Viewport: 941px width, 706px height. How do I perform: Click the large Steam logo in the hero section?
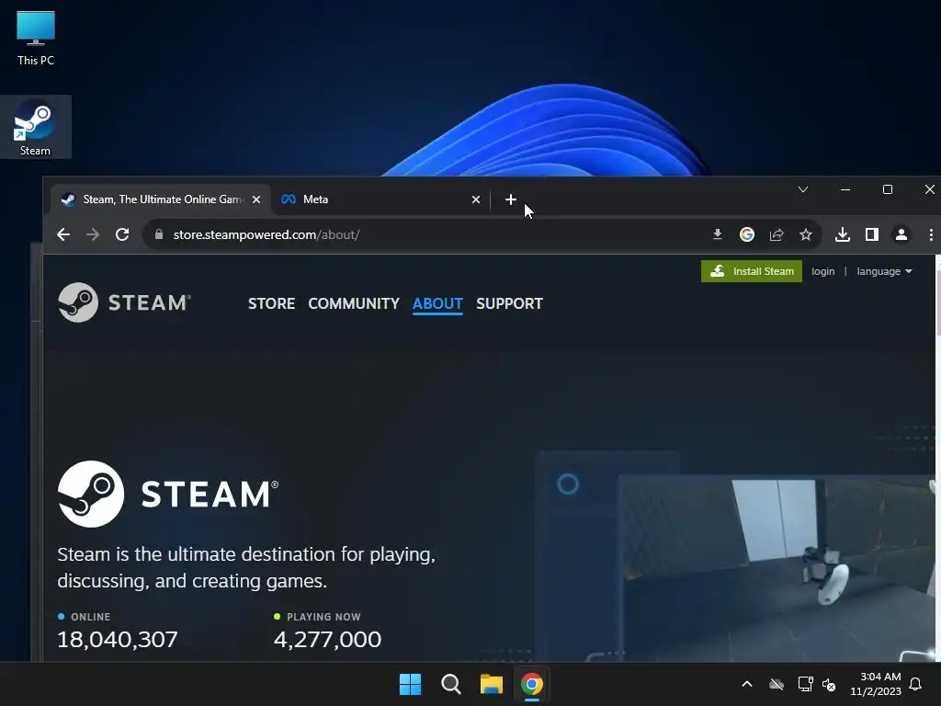point(168,494)
